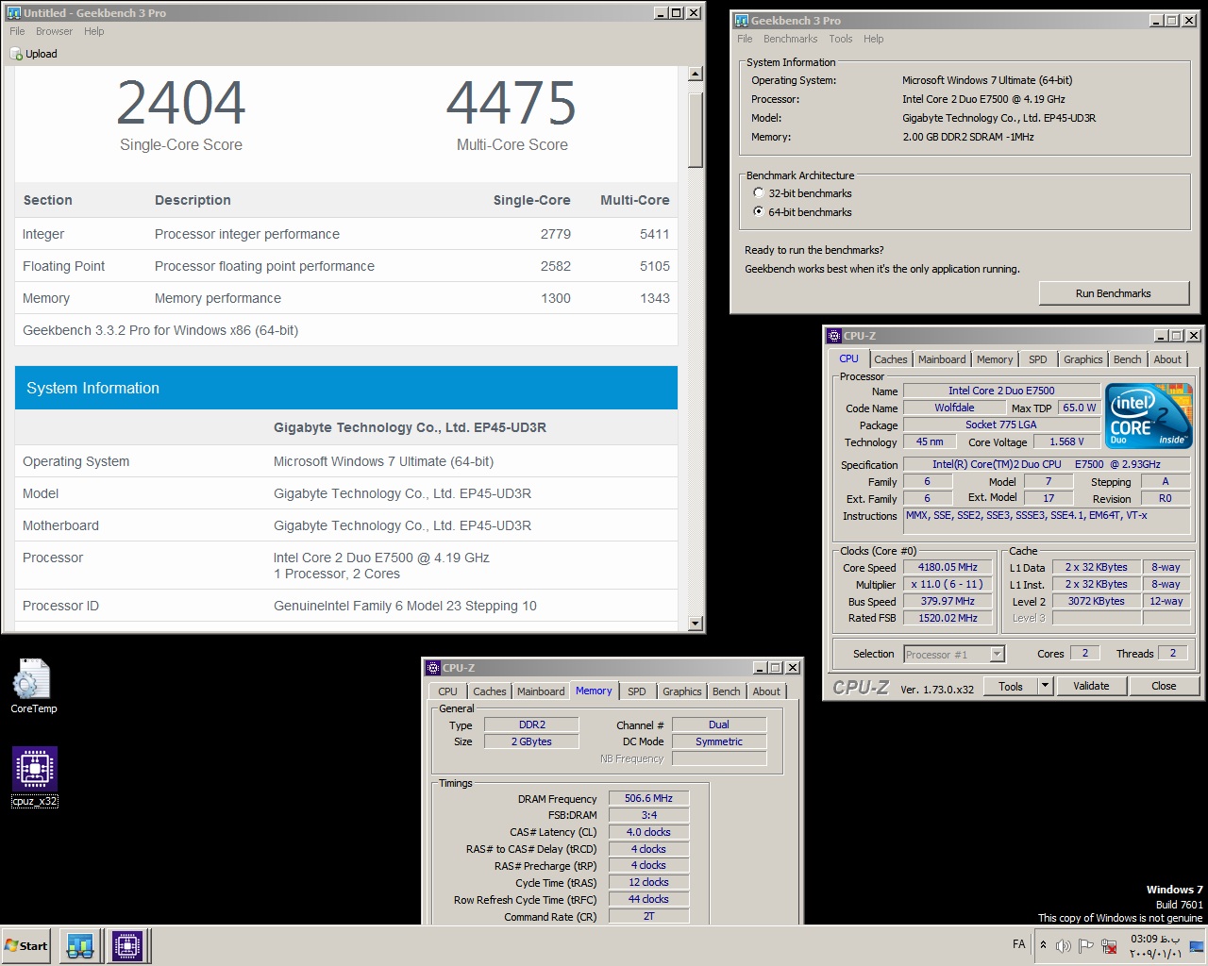1208x966 pixels.
Task: Switch to Memory tab in CPU window
Action: pos(995,359)
